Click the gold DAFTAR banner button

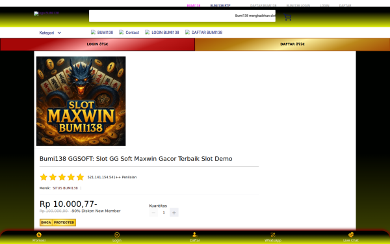(x=292, y=44)
